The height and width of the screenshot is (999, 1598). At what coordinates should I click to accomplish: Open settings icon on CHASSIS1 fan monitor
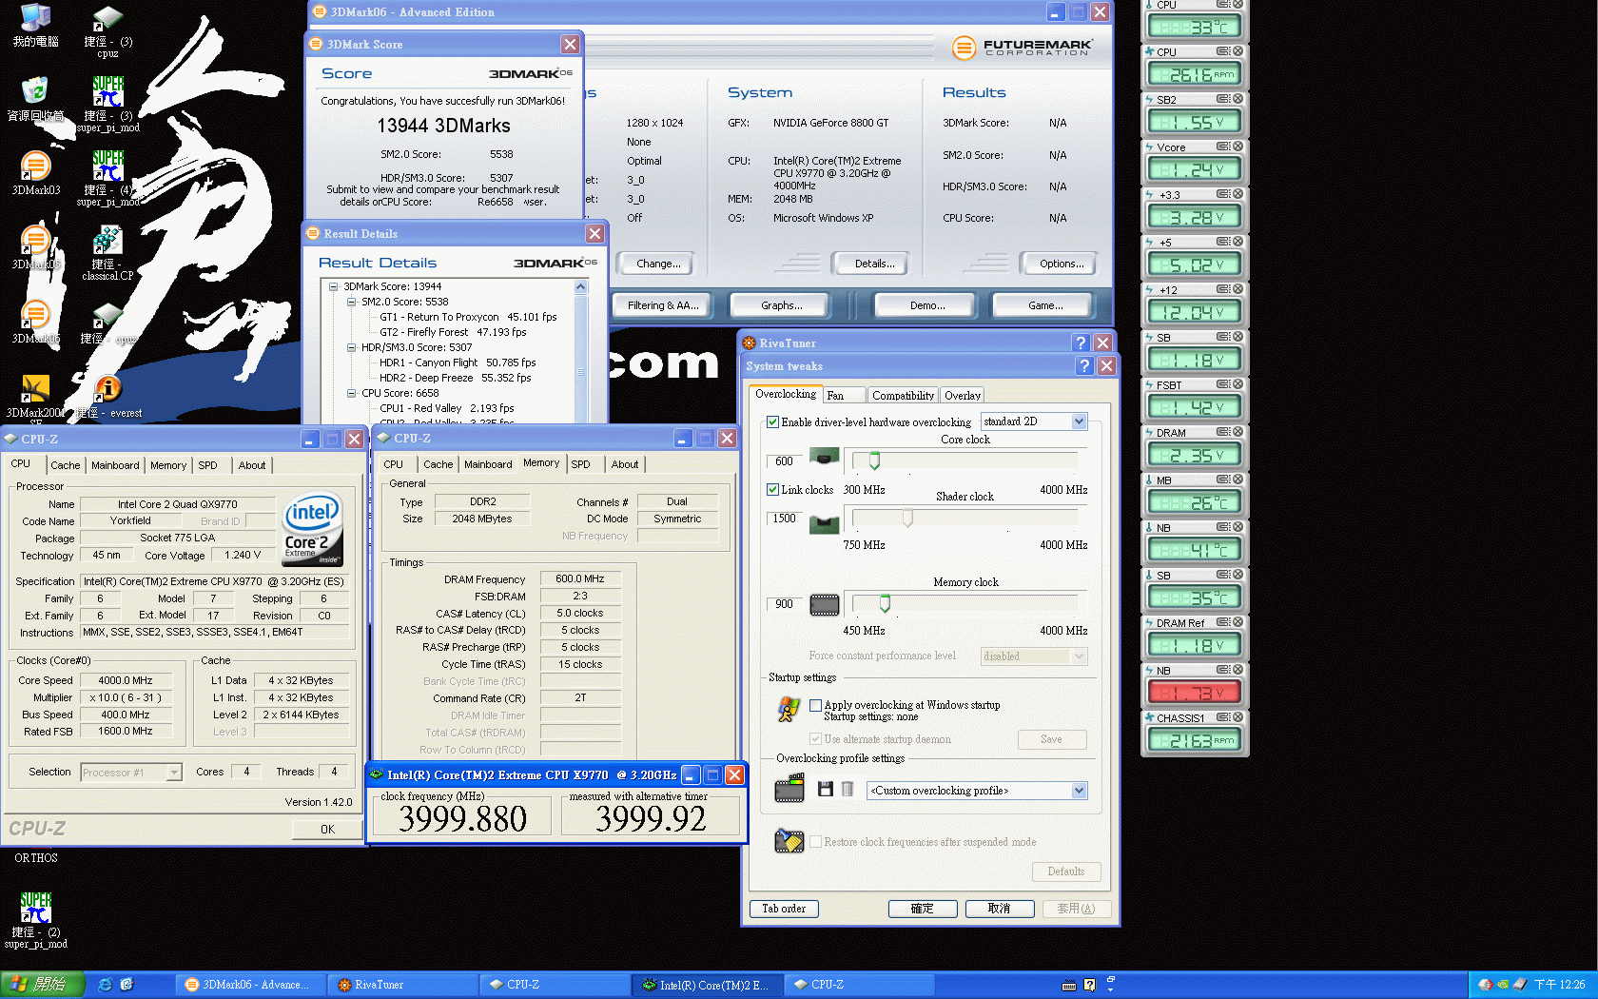pyautogui.click(x=1223, y=717)
